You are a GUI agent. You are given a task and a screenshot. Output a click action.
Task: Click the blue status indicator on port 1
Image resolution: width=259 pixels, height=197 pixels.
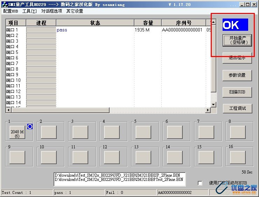click(30, 127)
